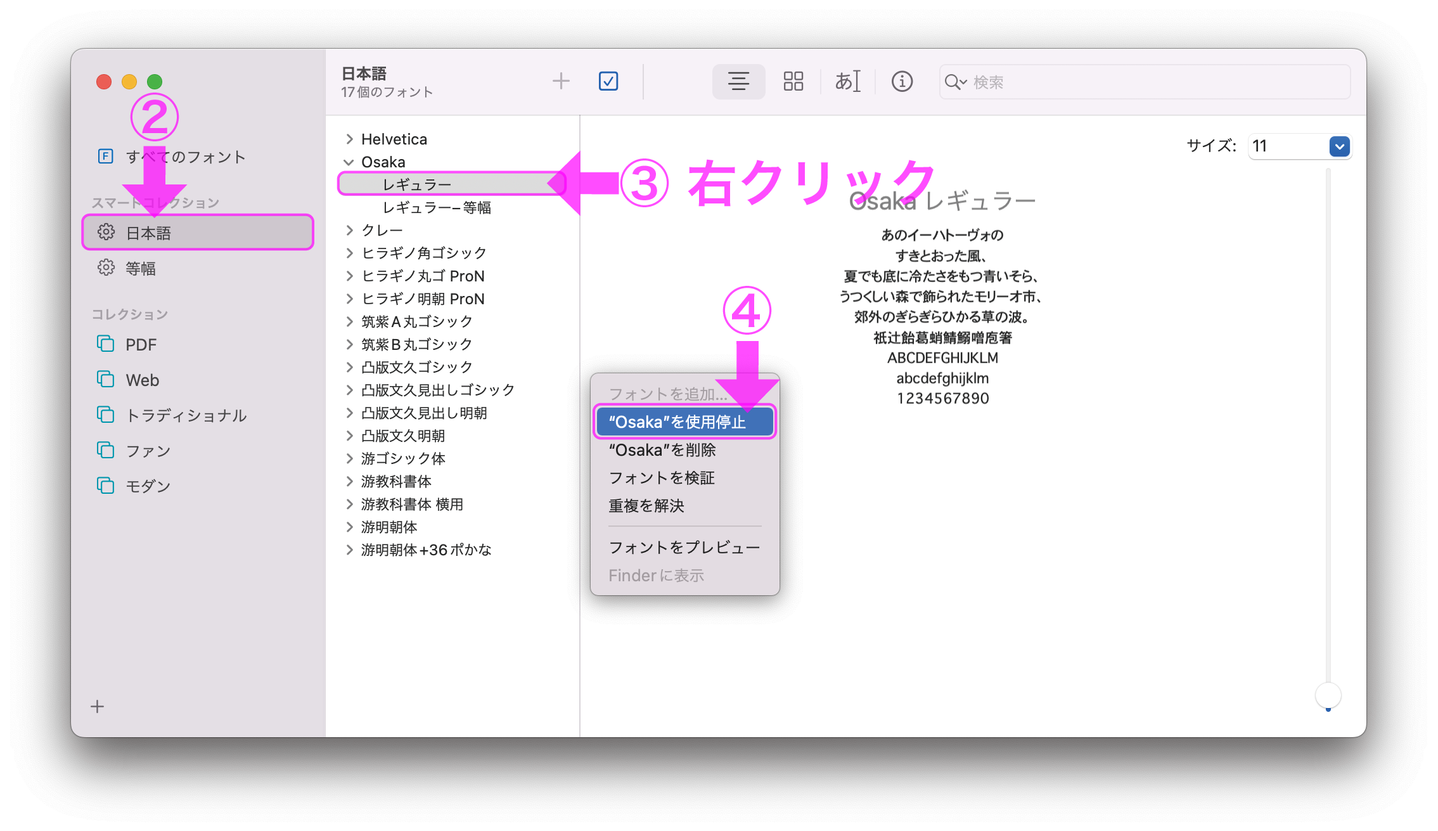1438x831 pixels.
Task: Focus the 検索 search field
Action: point(1145,82)
